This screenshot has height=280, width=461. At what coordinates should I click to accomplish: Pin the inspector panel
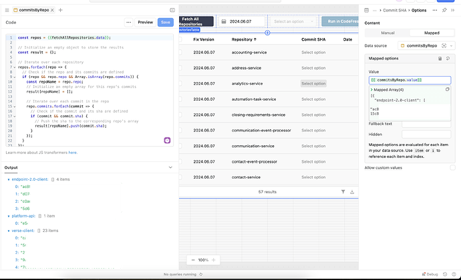[444, 10]
